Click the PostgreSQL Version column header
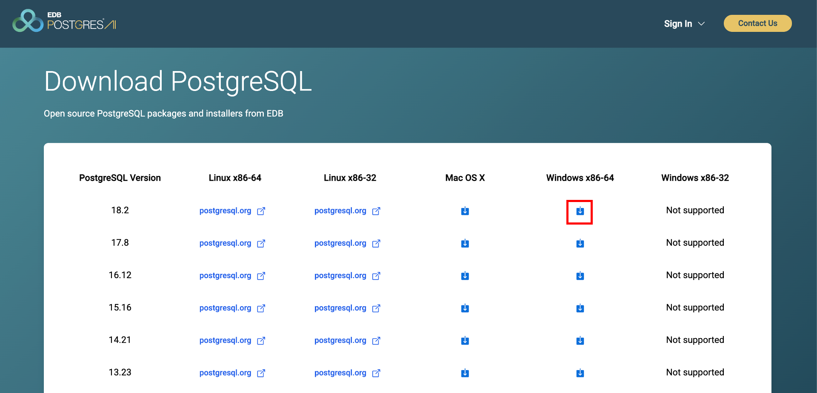Viewport: 817px width, 393px height. point(120,178)
